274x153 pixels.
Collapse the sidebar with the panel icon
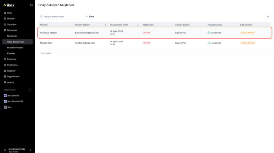pos(31,5)
